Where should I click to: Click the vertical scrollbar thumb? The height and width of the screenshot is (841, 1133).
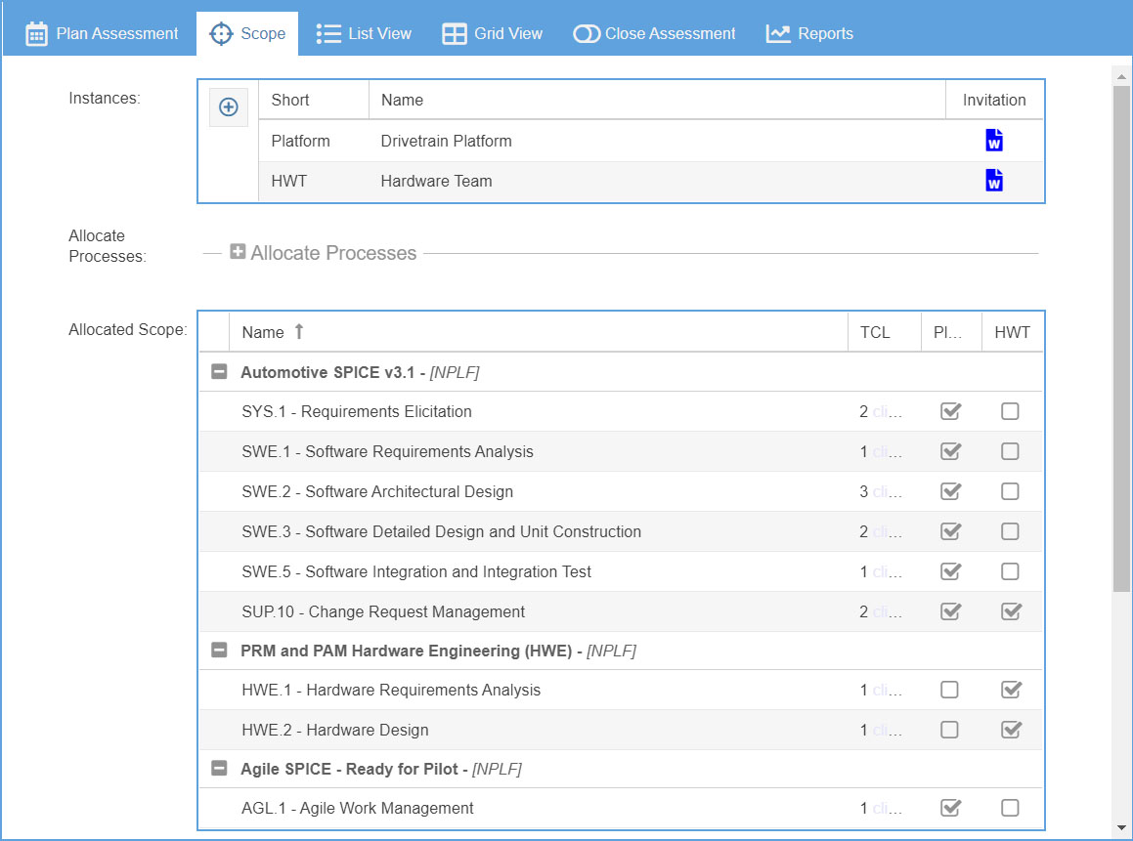point(1120,338)
